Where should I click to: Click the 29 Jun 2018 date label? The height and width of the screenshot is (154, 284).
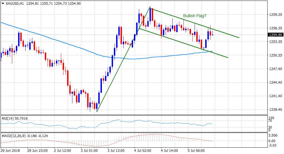[x=10, y=151]
